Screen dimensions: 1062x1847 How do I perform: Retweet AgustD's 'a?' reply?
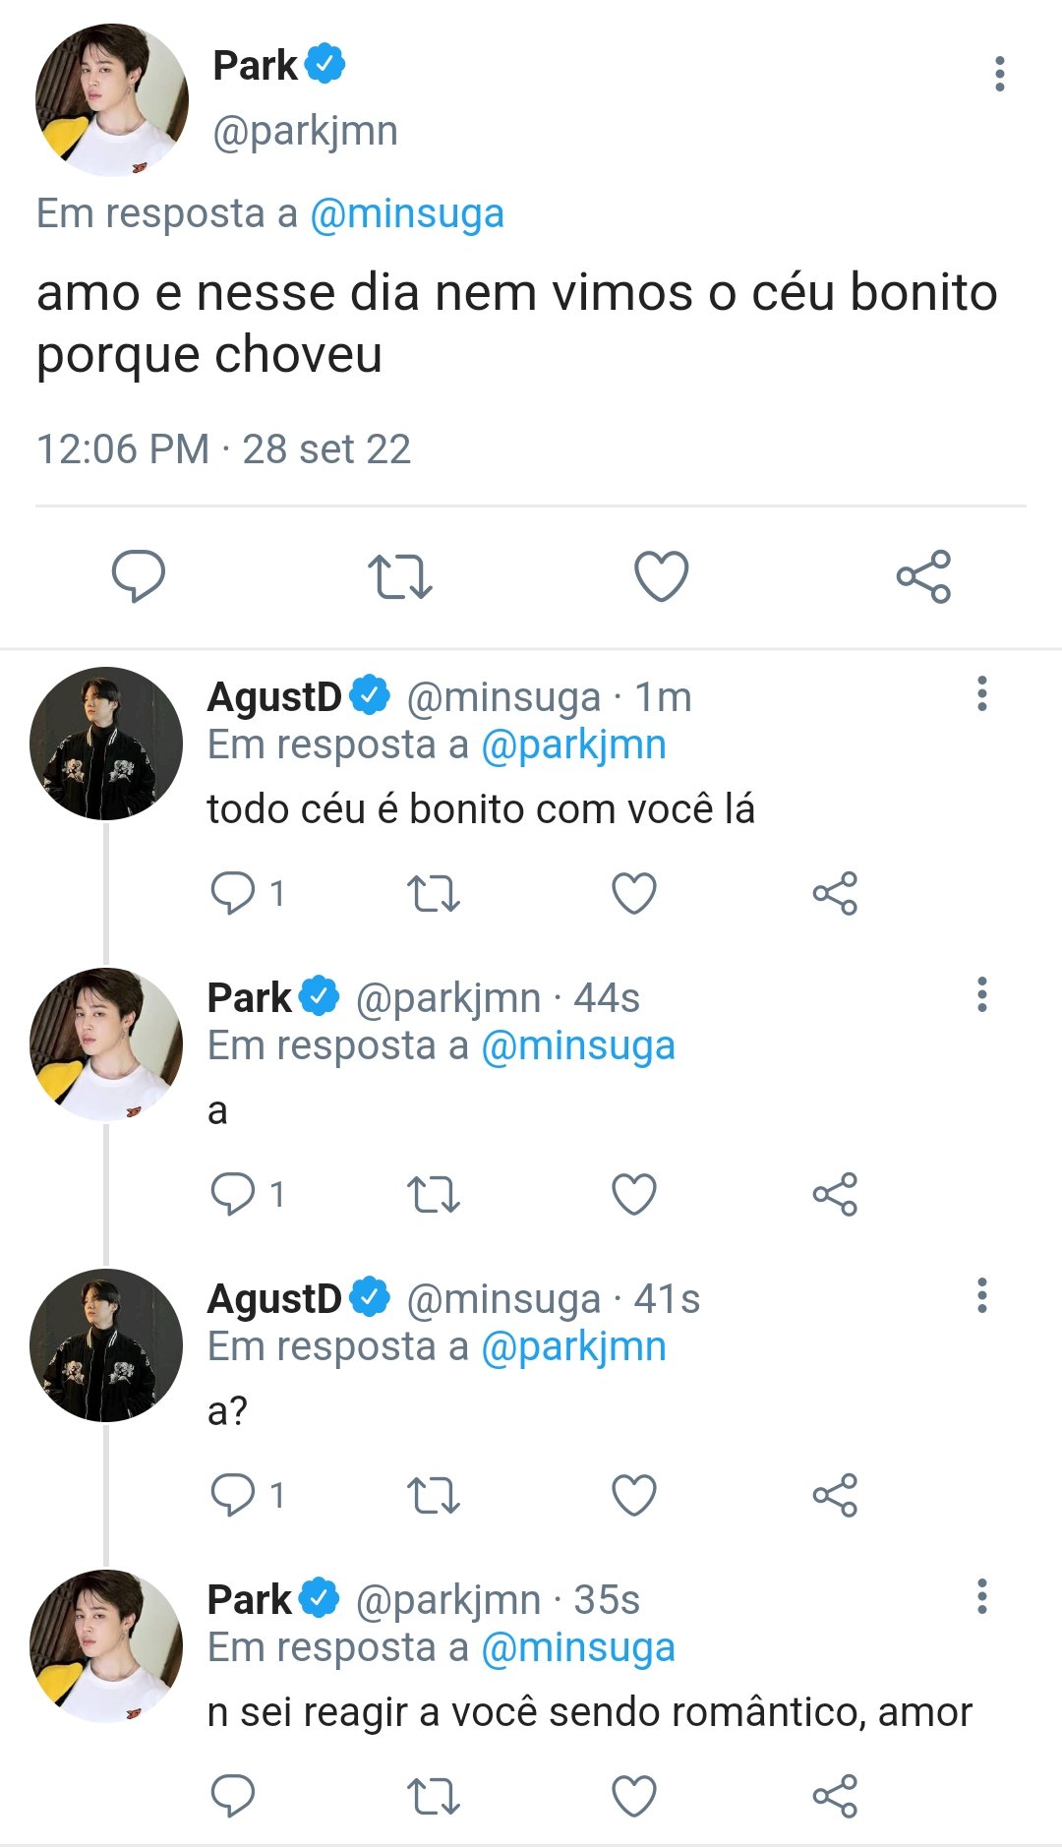tap(434, 1496)
